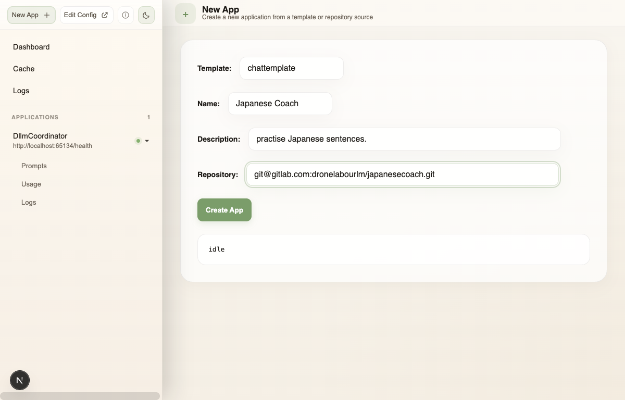Open Logs under DllmCoordinator
625x400 pixels.
click(29, 202)
